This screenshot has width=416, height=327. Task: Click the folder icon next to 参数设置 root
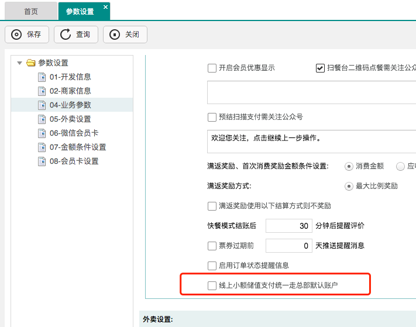(31, 63)
